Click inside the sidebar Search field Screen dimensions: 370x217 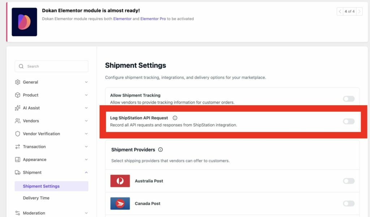click(51, 66)
